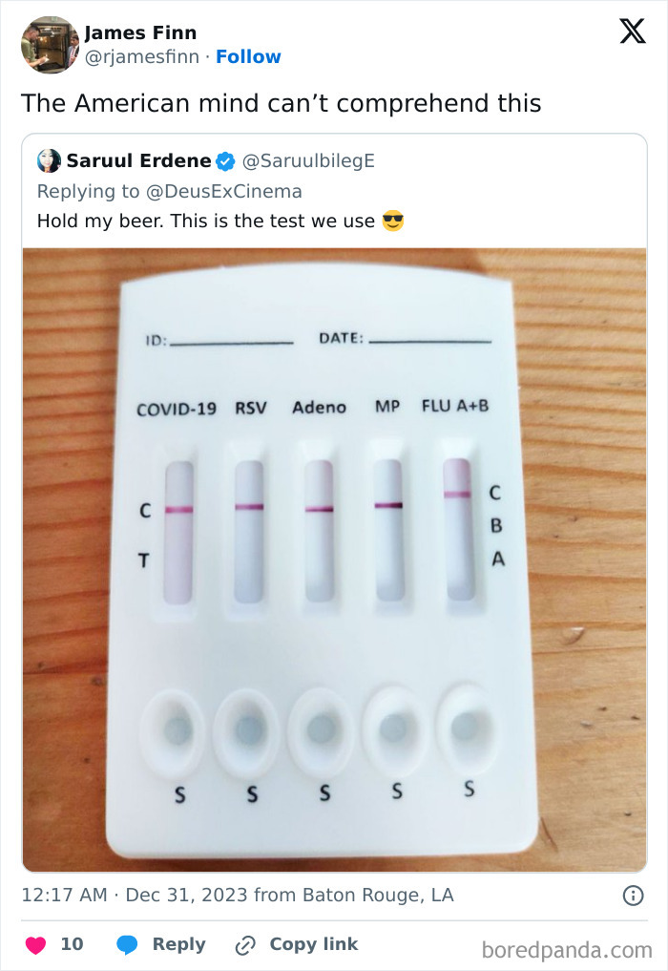
Task: Open the tweet info circle icon
Action: pyautogui.click(x=633, y=896)
